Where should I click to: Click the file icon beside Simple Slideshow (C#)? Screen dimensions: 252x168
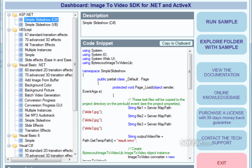21,20
